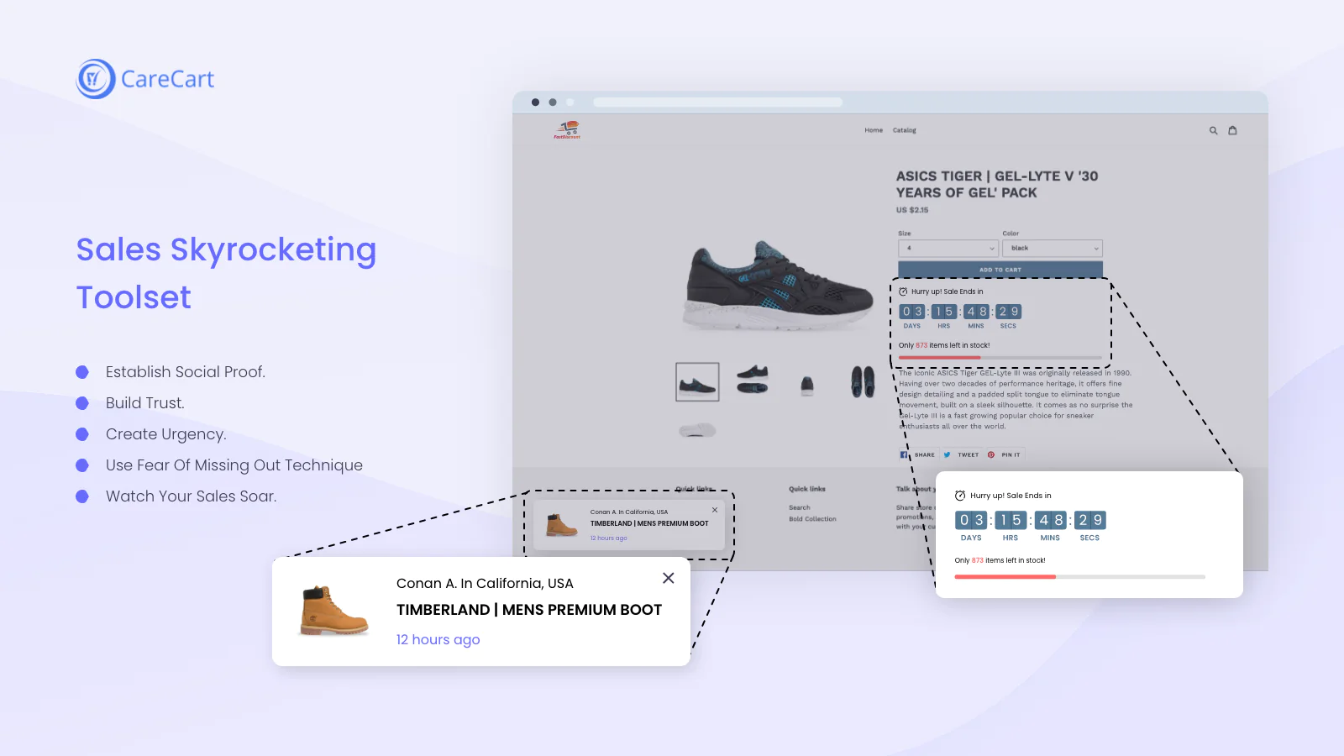
Task: Click the Build Trust bullet text
Action: (145, 403)
